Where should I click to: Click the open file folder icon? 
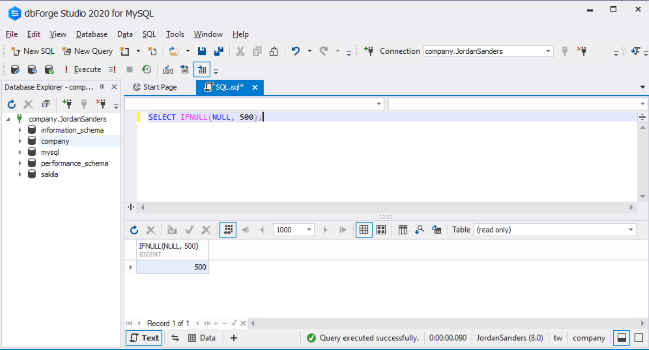click(x=174, y=51)
